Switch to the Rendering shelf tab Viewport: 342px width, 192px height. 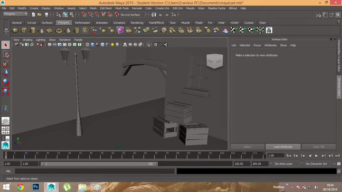tap(137, 23)
